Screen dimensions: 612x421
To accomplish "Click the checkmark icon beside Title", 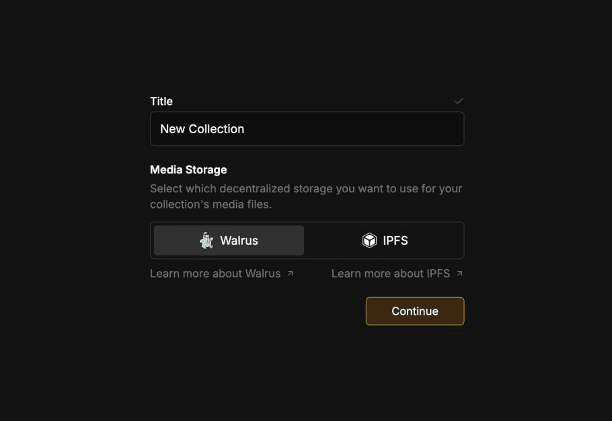I will 459,102.
